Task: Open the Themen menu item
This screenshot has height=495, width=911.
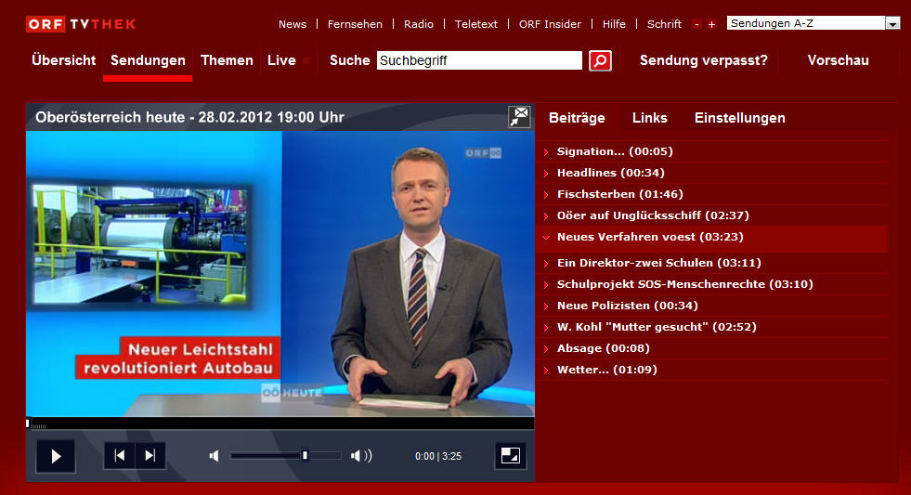Action: [227, 60]
